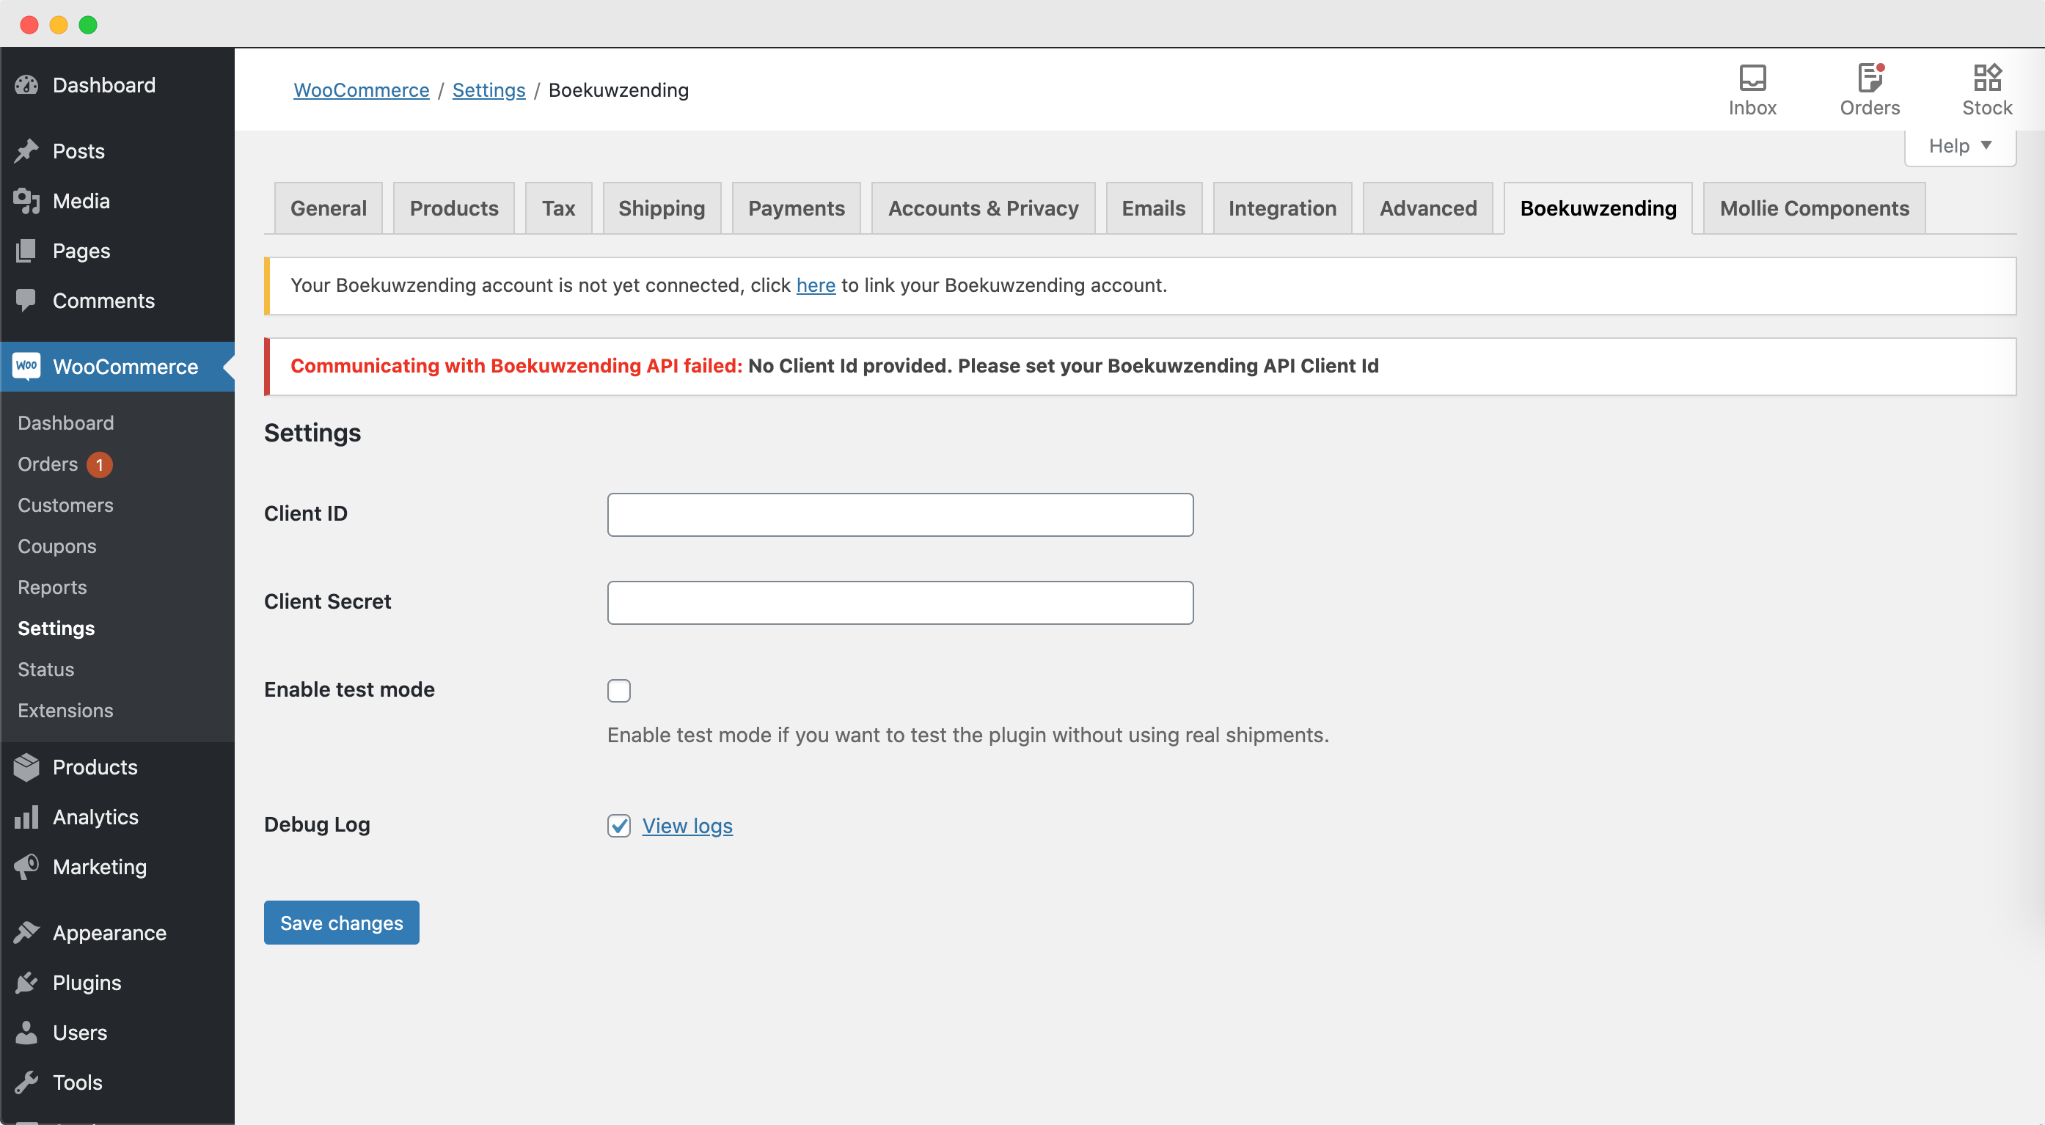Switch to the Shipping tab
Screen dimensions: 2045x1125
(662, 208)
